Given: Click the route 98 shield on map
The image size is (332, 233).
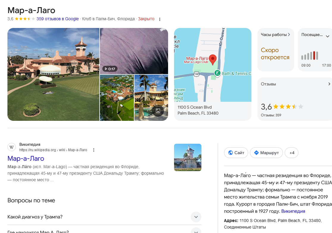Looking at the screenshot, I should point(197,74).
